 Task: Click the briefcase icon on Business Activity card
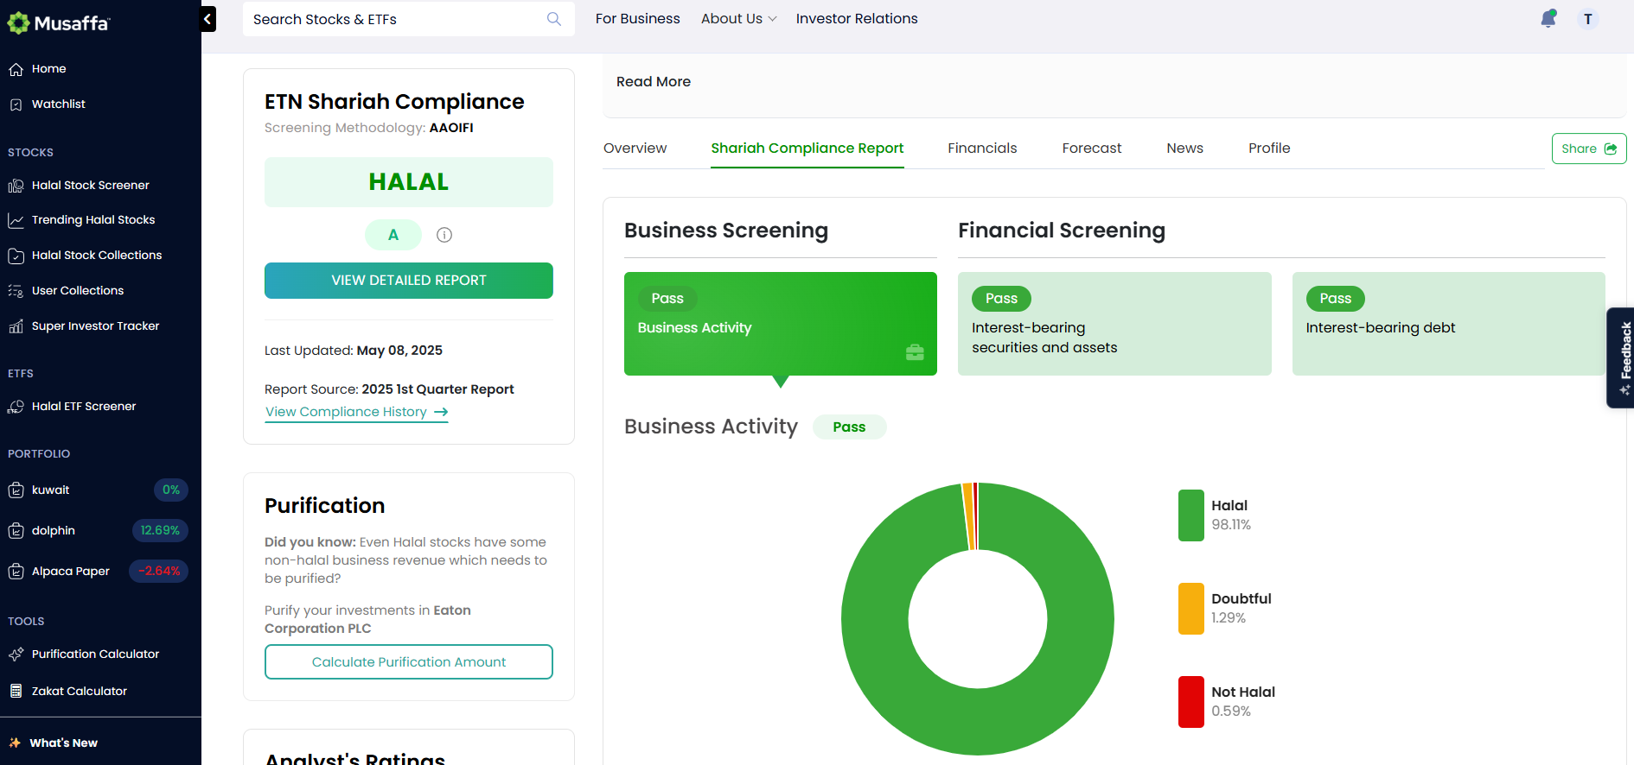click(x=915, y=352)
